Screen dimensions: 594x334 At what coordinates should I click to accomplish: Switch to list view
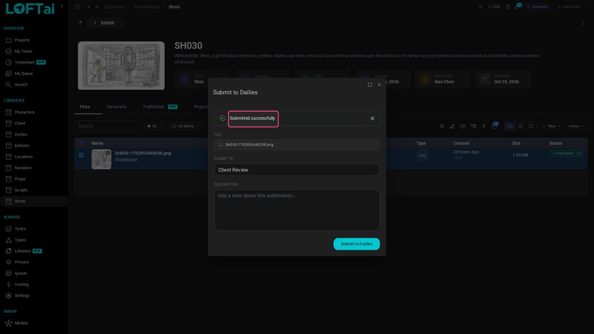click(x=510, y=126)
